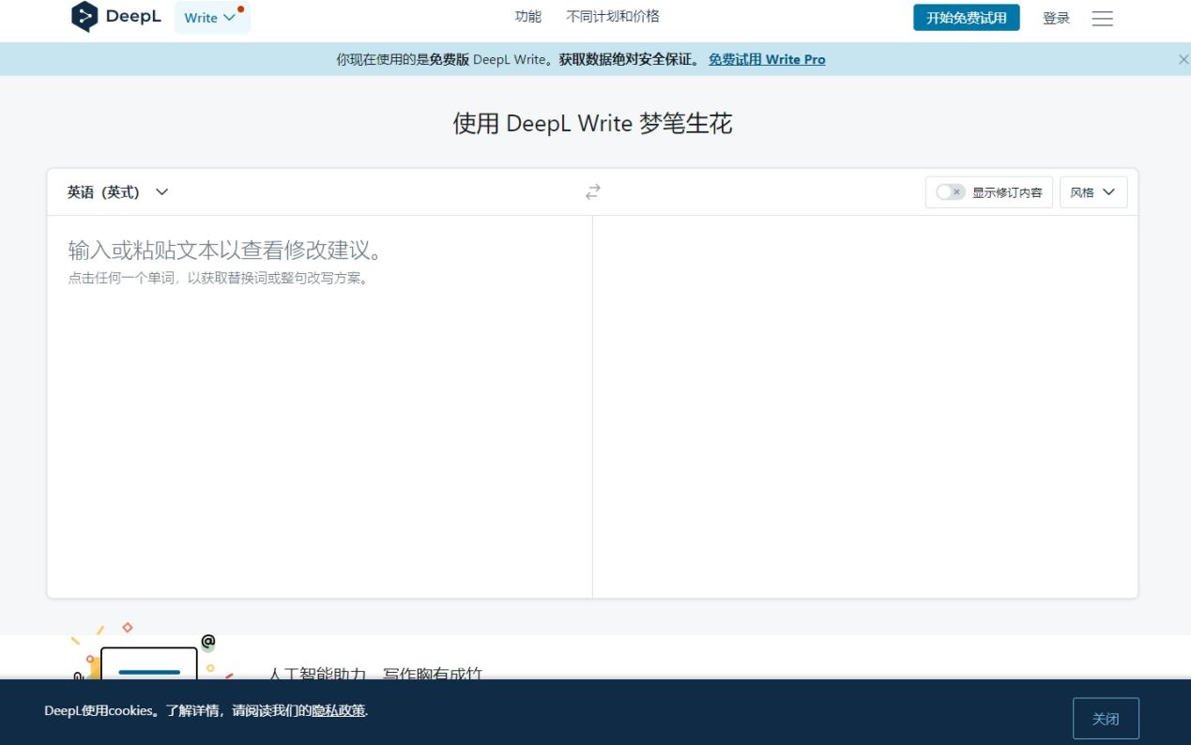Click the 登录 link
1191x745 pixels.
(x=1056, y=18)
